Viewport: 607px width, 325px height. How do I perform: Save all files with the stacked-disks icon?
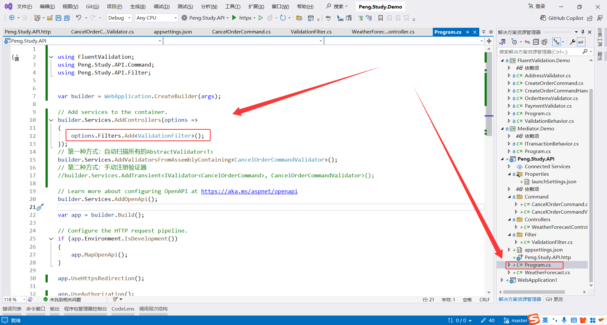pyautogui.click(x=67, y=18)
